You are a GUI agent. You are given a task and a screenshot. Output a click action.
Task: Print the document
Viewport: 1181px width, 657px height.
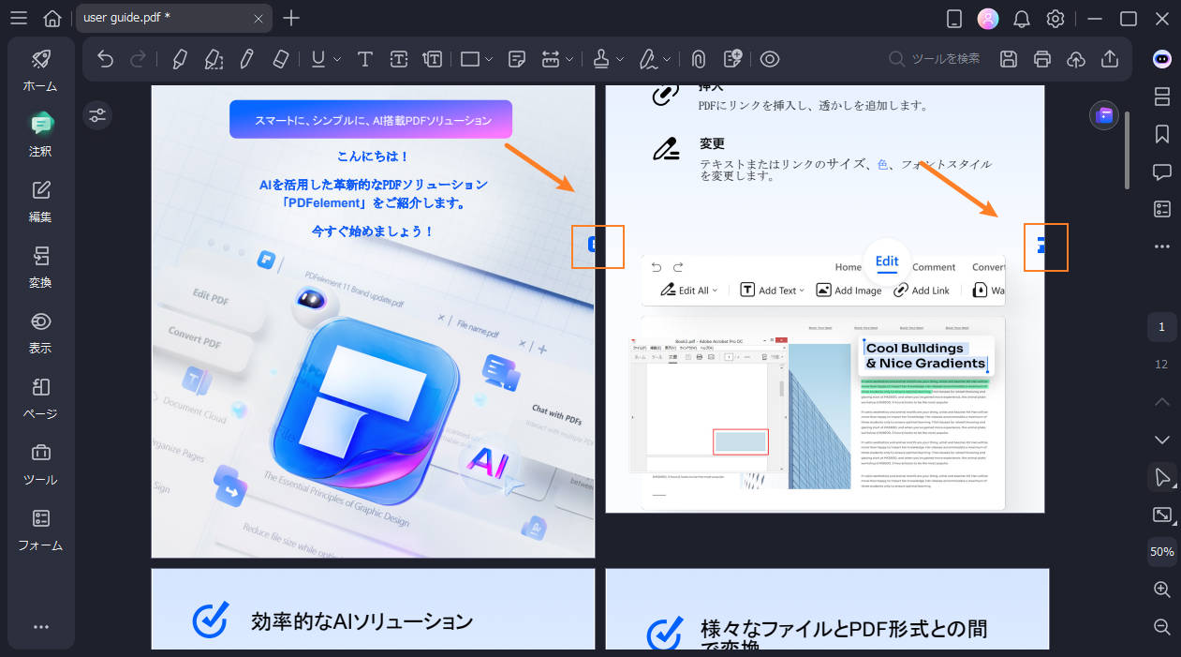pyautogui.click(x=1041, y=59)
